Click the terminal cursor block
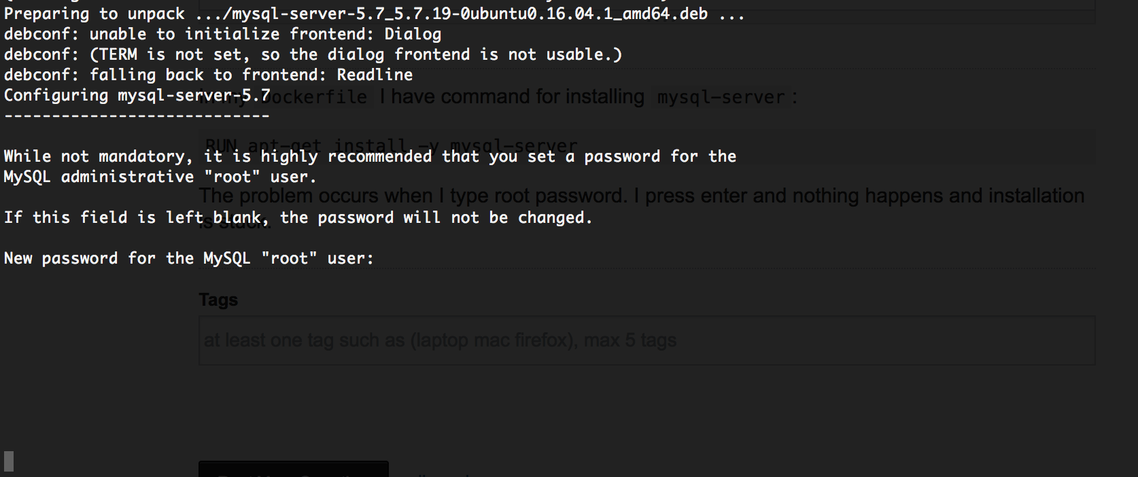The width and height of the screenshot is (1138, 477). 9,461
